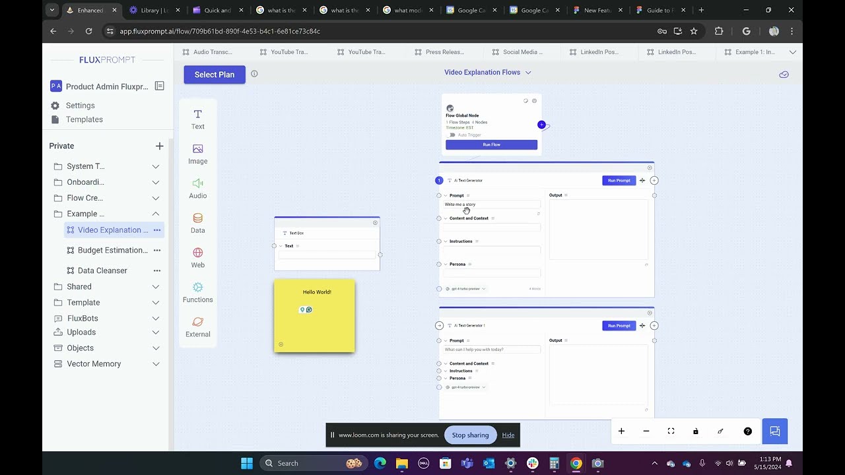Toggle Prompt connector in Ai Text Generator 1
This screenshot has width=845, height=475.
[439, 340]
